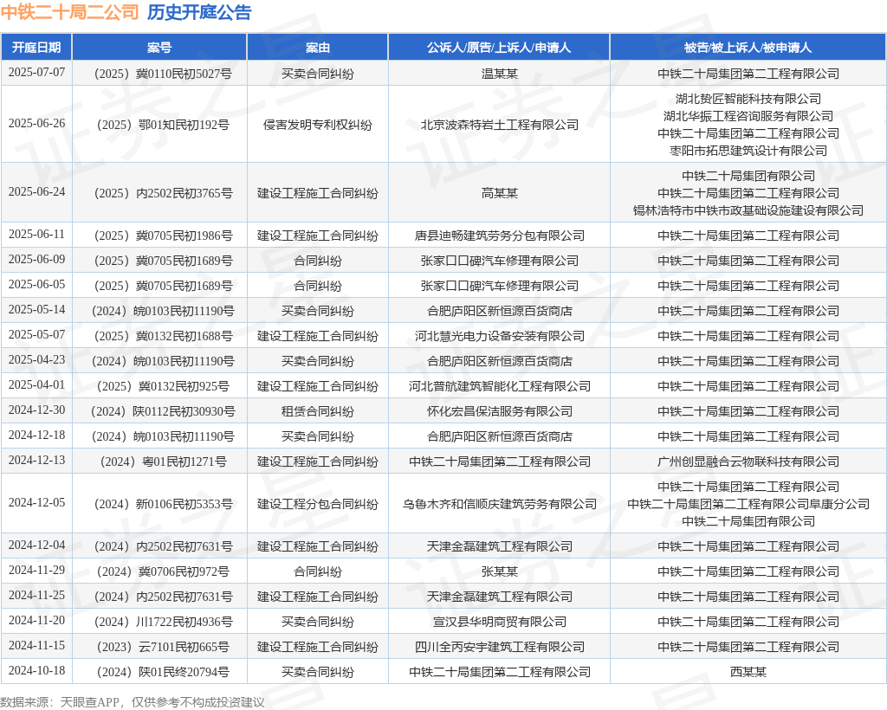Viewport: 887px width, 710px height.
Task: Click the date cell '2025-04-01'
Action: (x=36, y=385)
